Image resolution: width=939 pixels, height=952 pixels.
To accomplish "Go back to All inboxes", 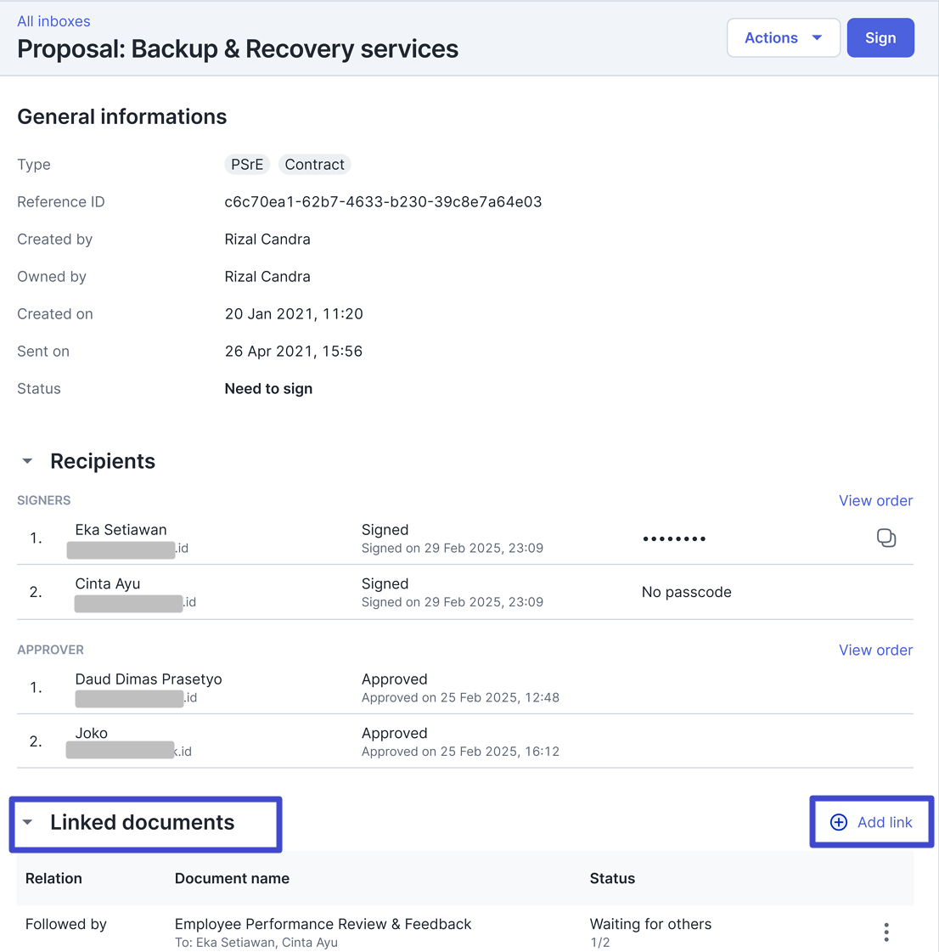I will (53, 21).
